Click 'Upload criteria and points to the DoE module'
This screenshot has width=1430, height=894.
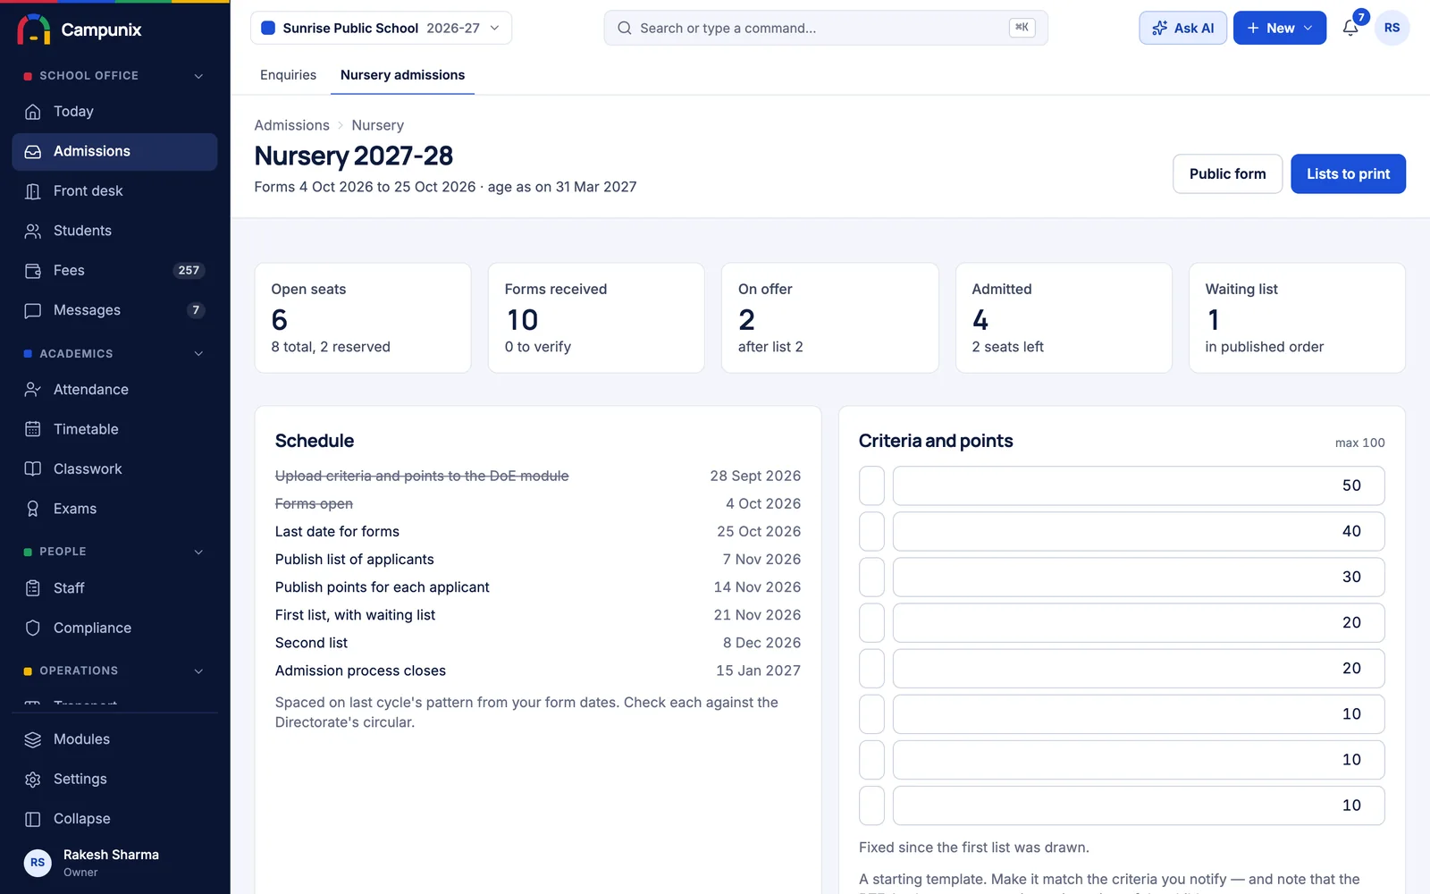[x=422, y=476]
